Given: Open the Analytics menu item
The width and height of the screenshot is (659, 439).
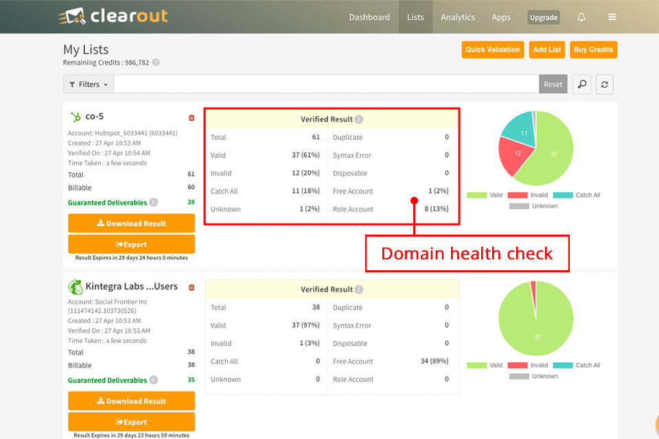Looking at the screenshot, I should pos(458,17).
